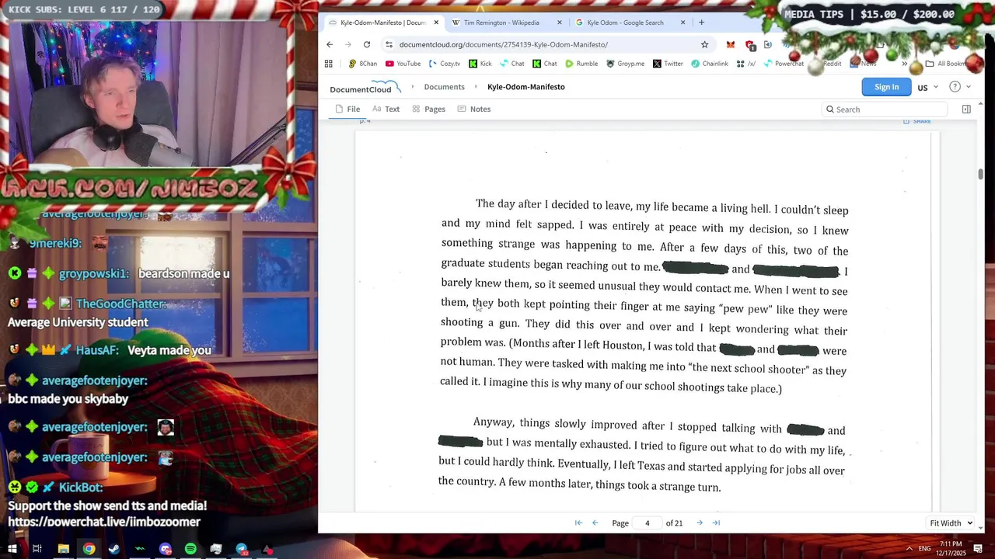Open the YouTube bookmark
Image resolution: width=995 pixels, height=559 pixels.
(403, 64)
